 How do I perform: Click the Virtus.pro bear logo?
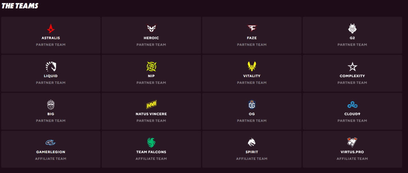[x=352, y=142]
